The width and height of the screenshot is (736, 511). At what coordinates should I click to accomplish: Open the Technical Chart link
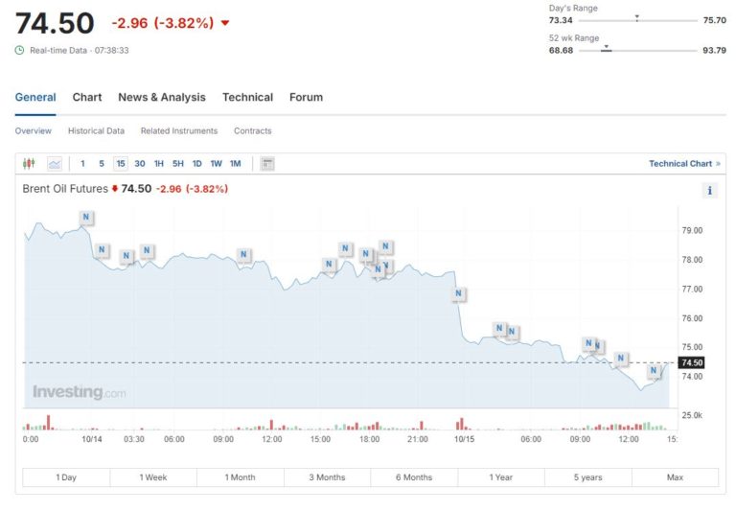pos(684,164)
